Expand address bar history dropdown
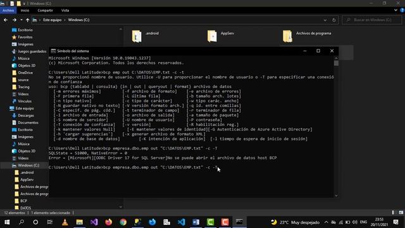The height and width of the screenshot is (228, 405). point(325,20)
